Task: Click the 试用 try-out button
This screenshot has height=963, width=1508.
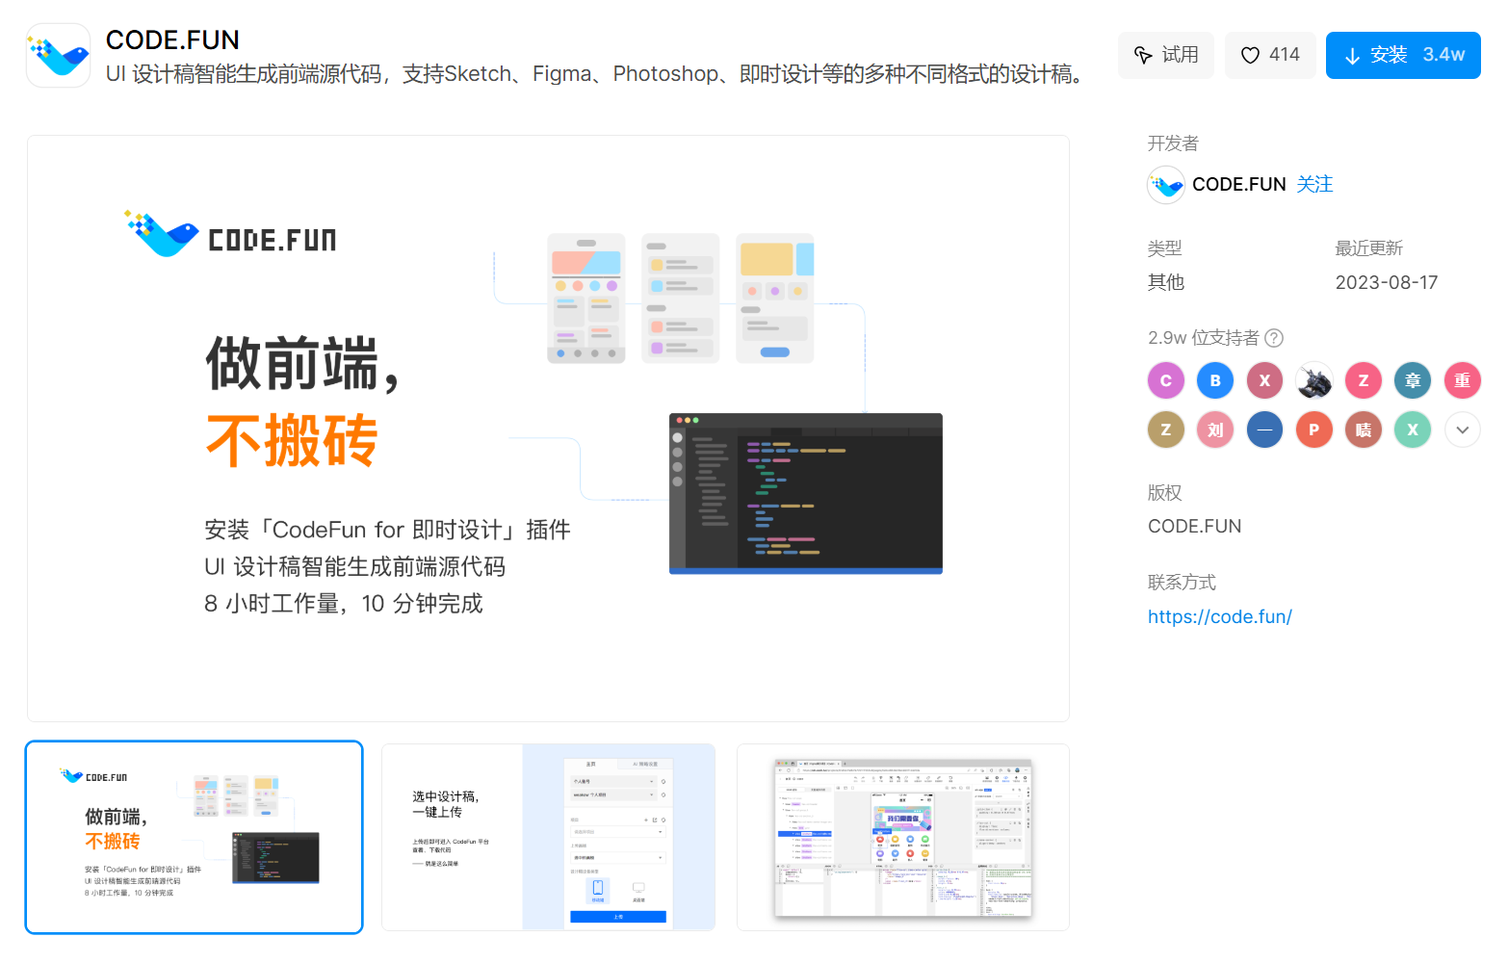Action: (1166, 55)
